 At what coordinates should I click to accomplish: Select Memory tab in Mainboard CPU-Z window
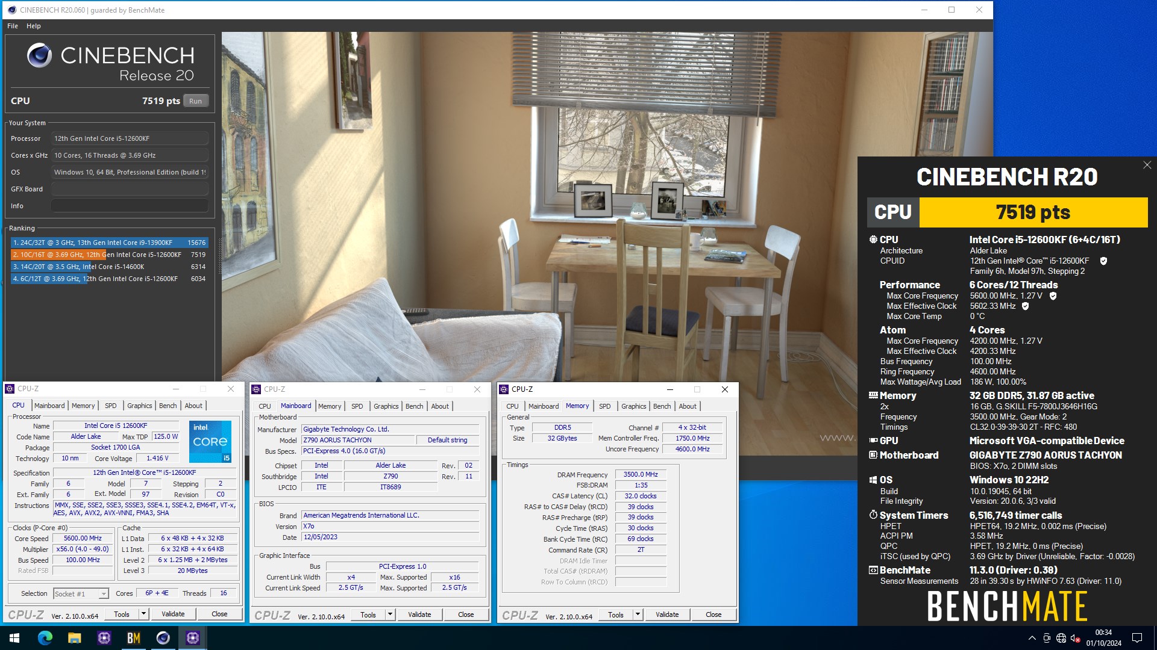[x=330, y=406]
